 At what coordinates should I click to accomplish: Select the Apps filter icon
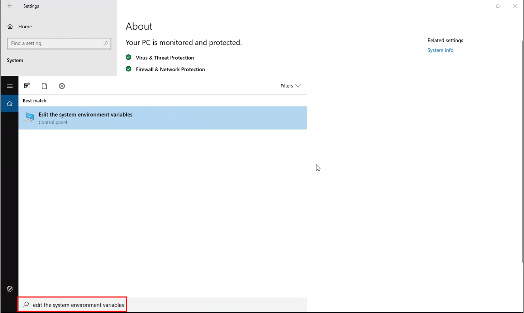tap(27, 86)
